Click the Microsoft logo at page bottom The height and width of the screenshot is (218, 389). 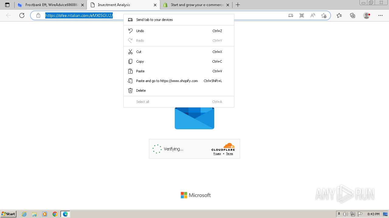pos(196,195)
